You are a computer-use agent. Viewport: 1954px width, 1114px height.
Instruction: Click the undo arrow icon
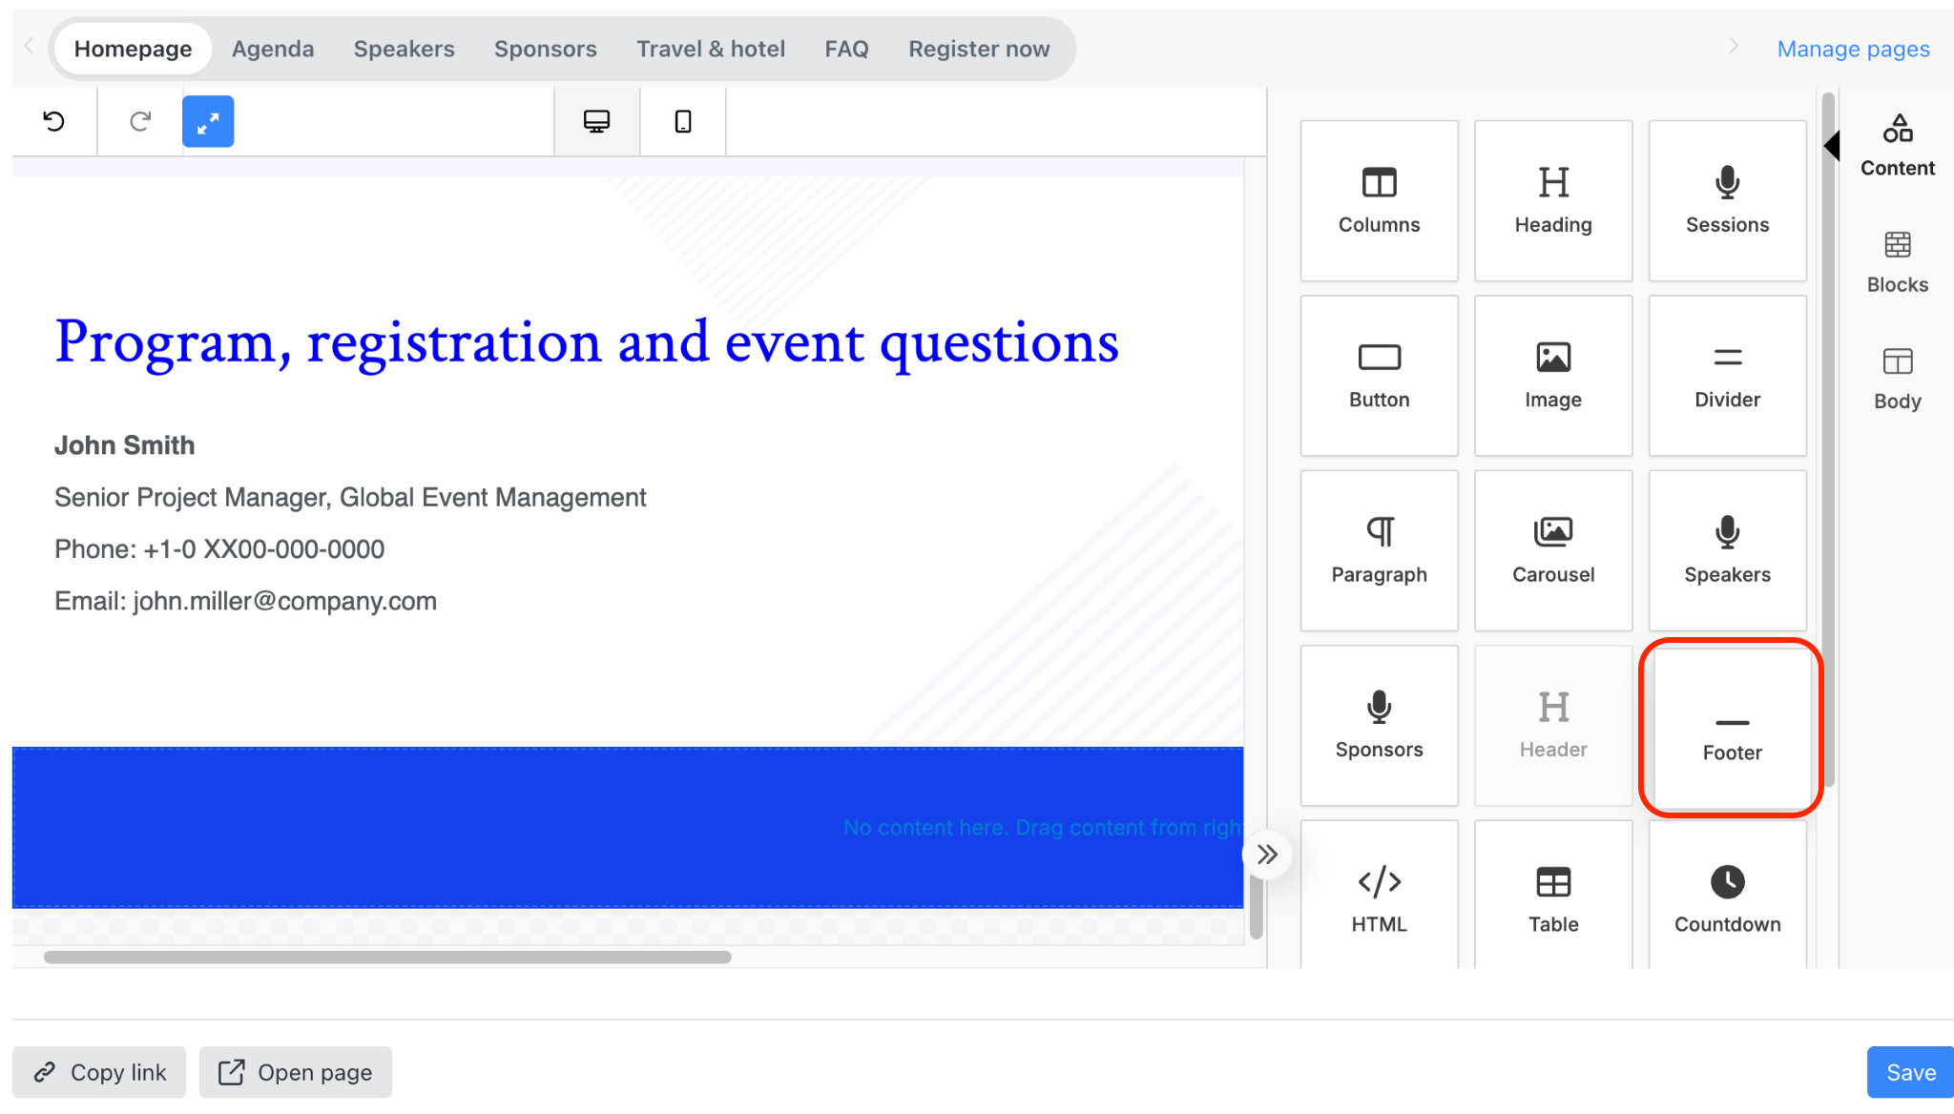point(54,121)
